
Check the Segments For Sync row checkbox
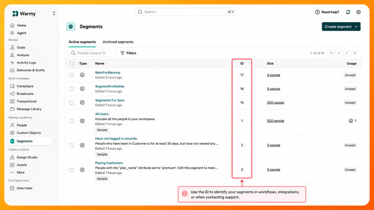[x=71, y=102]
